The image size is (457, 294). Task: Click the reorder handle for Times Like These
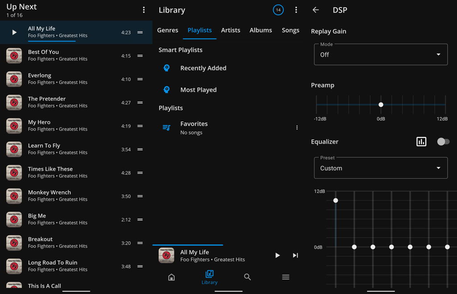pyautogui.click(x=140, y=173)
